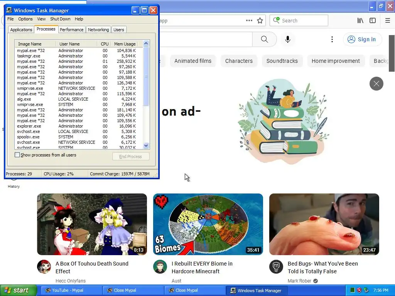Select the Soundtracks filter chip
This screenshot has height=296, width=395.
[x=282, y=61]
